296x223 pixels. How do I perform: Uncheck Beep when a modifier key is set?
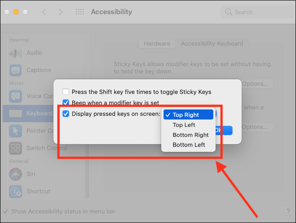[66, 103]
